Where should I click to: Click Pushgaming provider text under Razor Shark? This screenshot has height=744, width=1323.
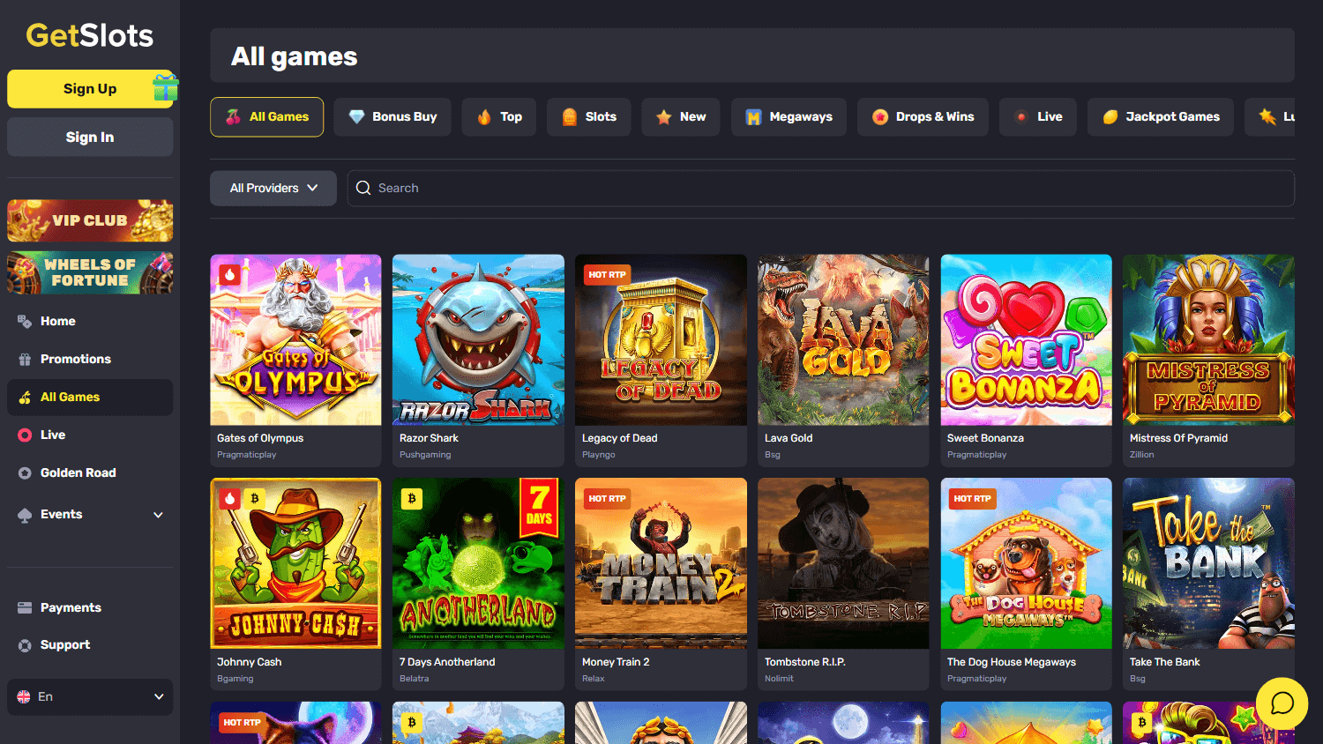pos(425,455)
